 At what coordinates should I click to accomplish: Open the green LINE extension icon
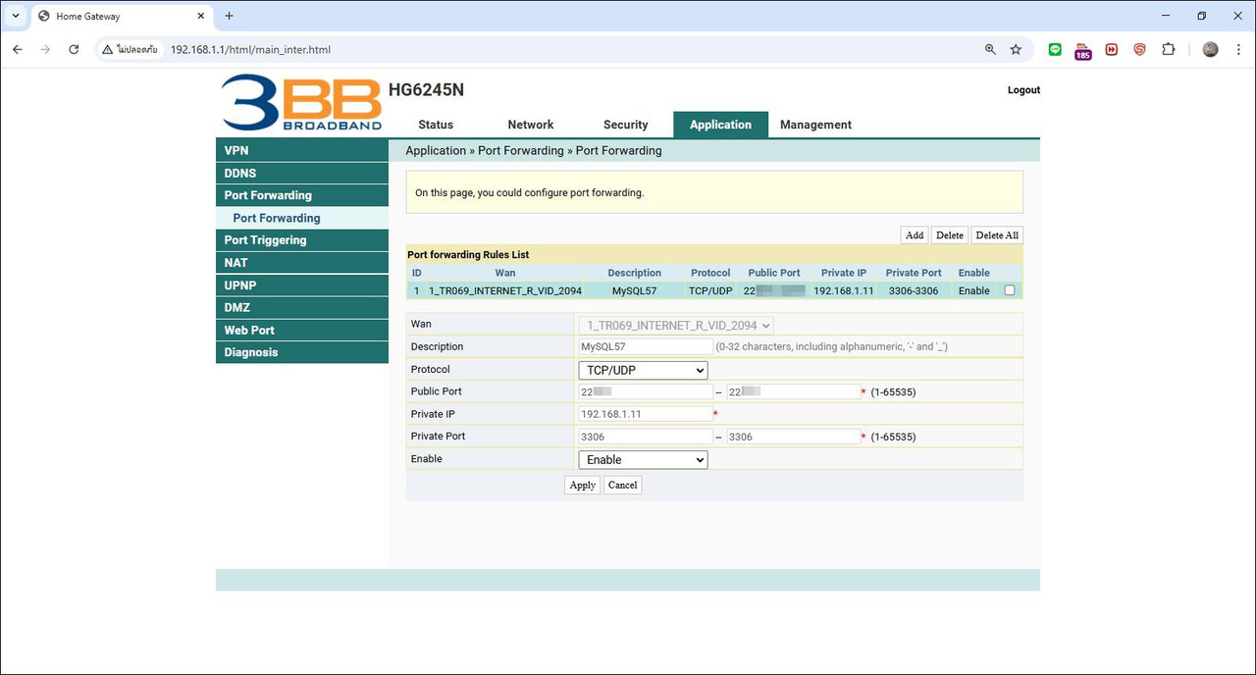point(1055,49)
